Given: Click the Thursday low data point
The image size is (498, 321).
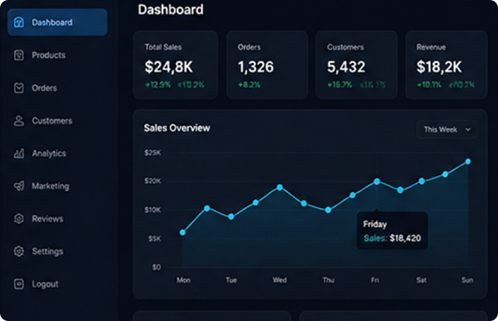Looking at the screenshot, I should point(328,210).
